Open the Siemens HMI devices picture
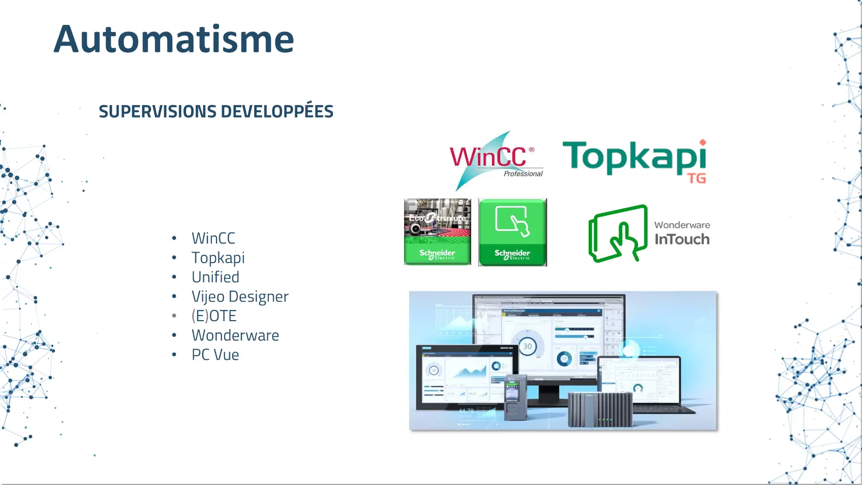This screenshot has height=485, width=862. [563, 361]
